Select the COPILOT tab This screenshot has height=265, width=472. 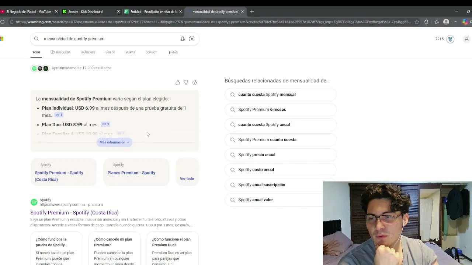coord(151,52)
